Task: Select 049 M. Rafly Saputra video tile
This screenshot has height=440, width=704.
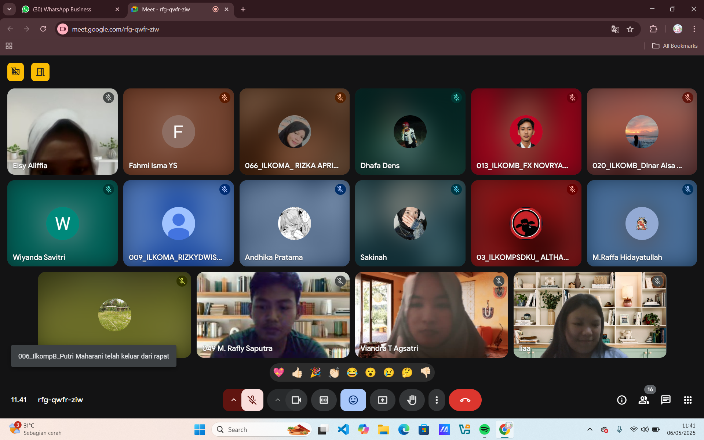Action: click(x=273, y=315)
